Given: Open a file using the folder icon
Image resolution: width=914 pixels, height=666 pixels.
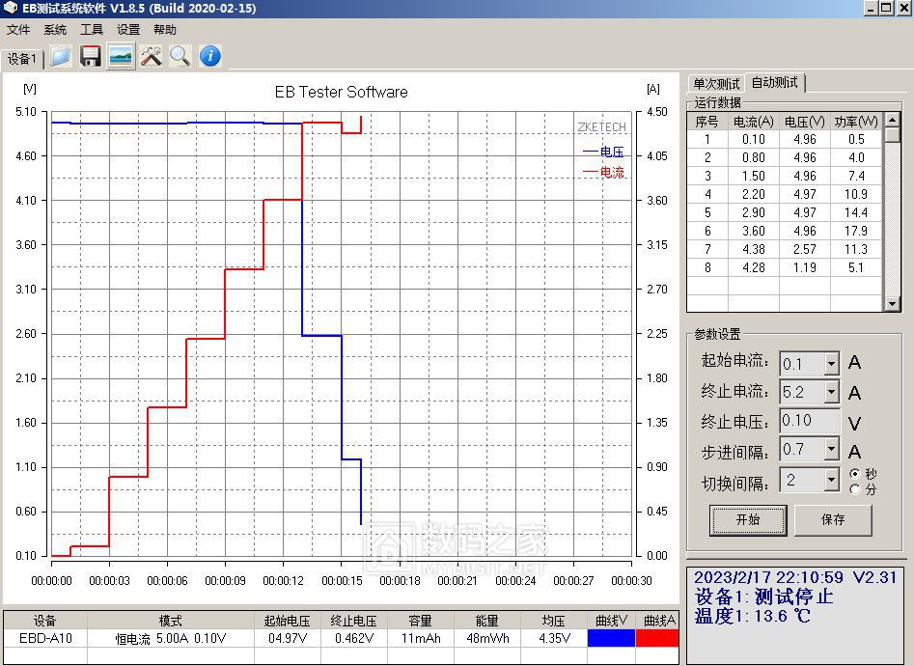Looking at the screenshot, I should tap(60, 55).
